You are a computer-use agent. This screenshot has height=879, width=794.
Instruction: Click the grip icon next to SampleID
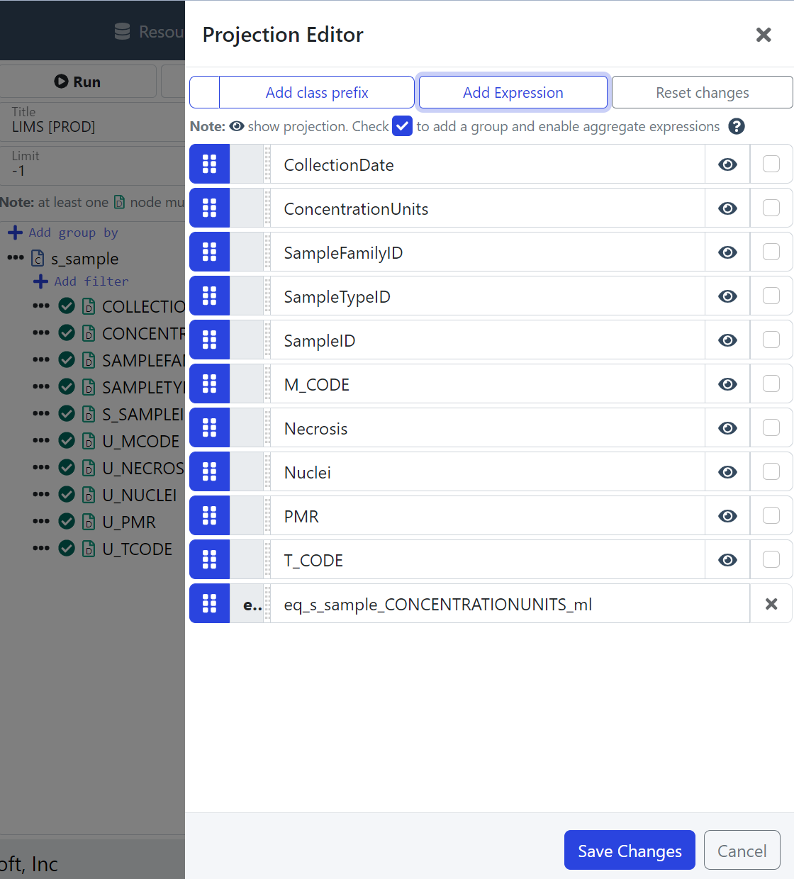(x=209, y=340)
